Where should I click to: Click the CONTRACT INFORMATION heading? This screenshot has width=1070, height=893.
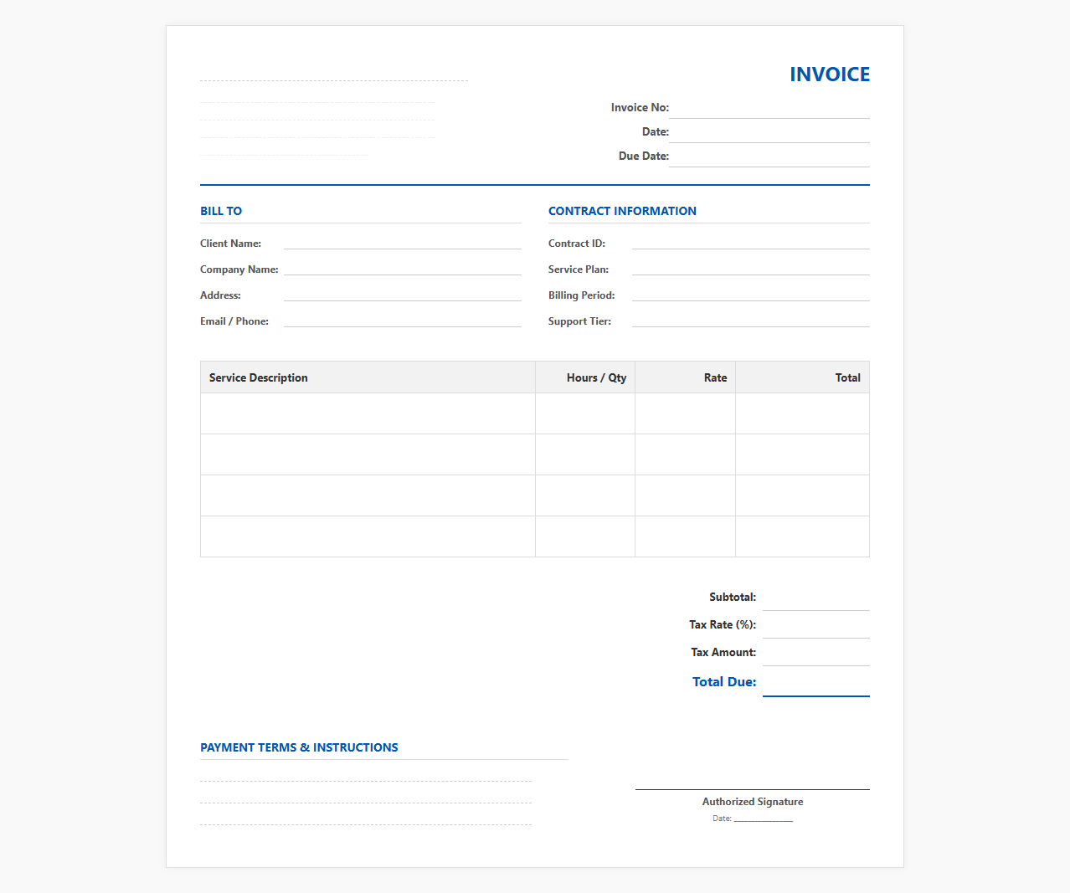coord(622,211)
